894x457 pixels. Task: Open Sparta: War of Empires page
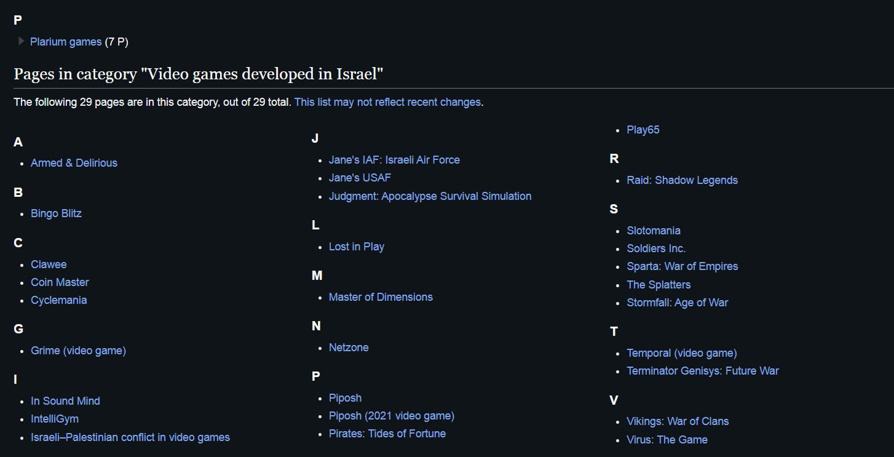(x=682, y=266)
